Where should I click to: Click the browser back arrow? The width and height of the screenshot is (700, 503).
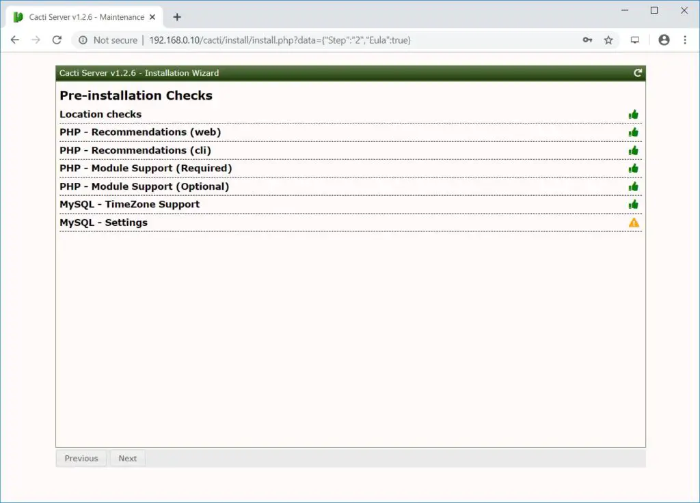pos(14,40)
